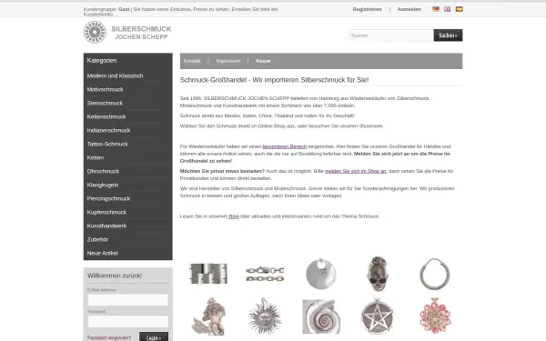The image size is (546, 341).
Task: Browse the Kunsthandwerk category
Action: point(106,226)
